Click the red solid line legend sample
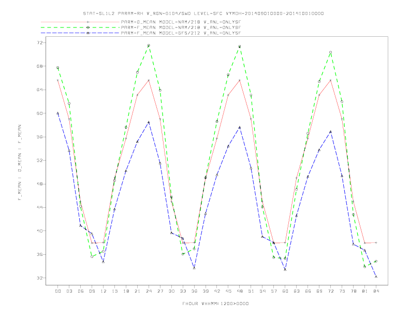The height and width of the screenshot is (317, 410). 80,22
